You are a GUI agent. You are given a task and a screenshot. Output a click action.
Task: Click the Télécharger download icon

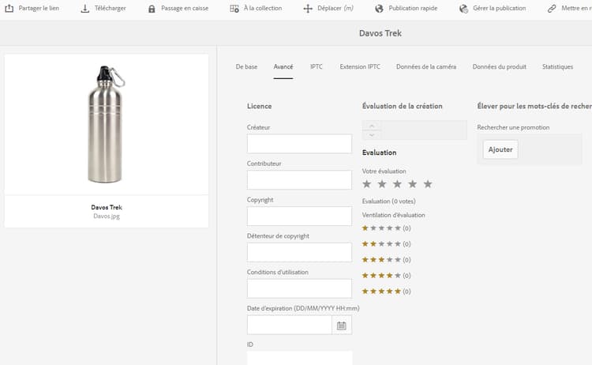(x=85, y=9)
